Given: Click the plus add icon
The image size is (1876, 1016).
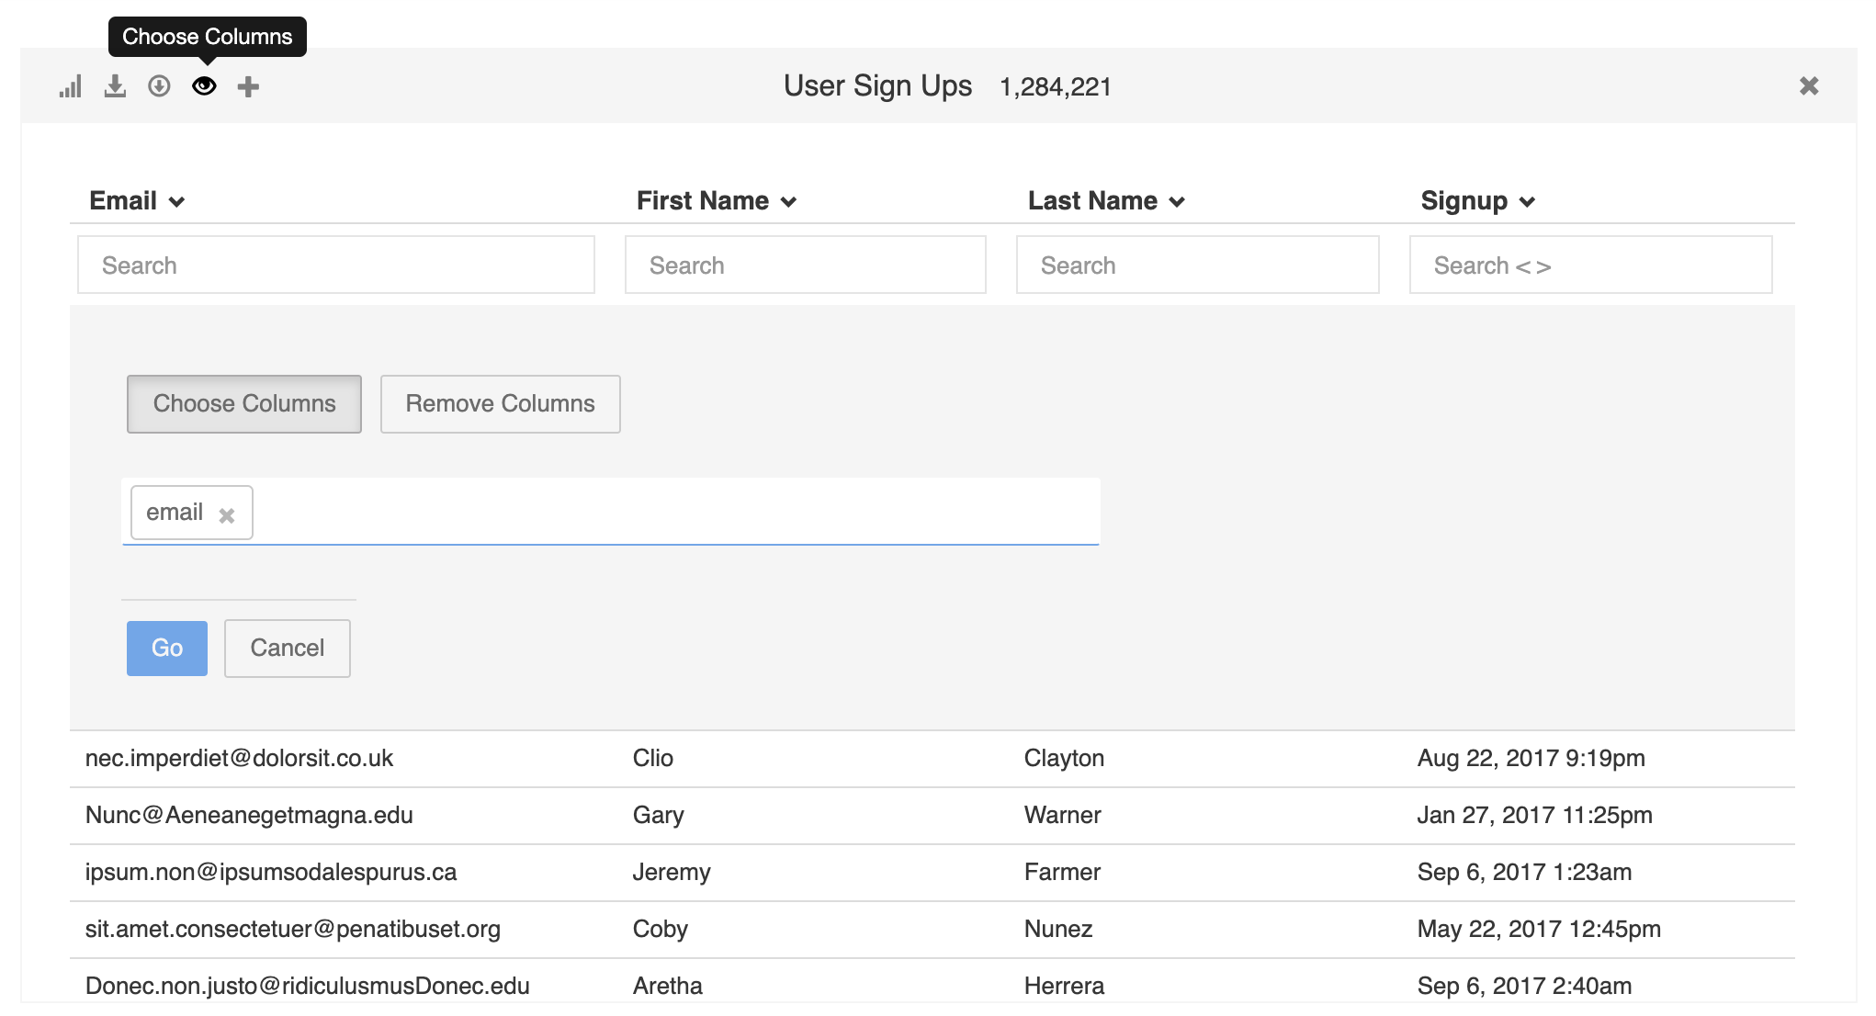Looking at the screenshot, I should (x=249, y=86).
